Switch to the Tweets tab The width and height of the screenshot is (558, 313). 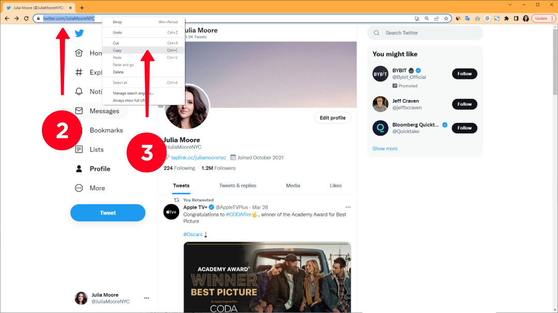click(181, 186)
